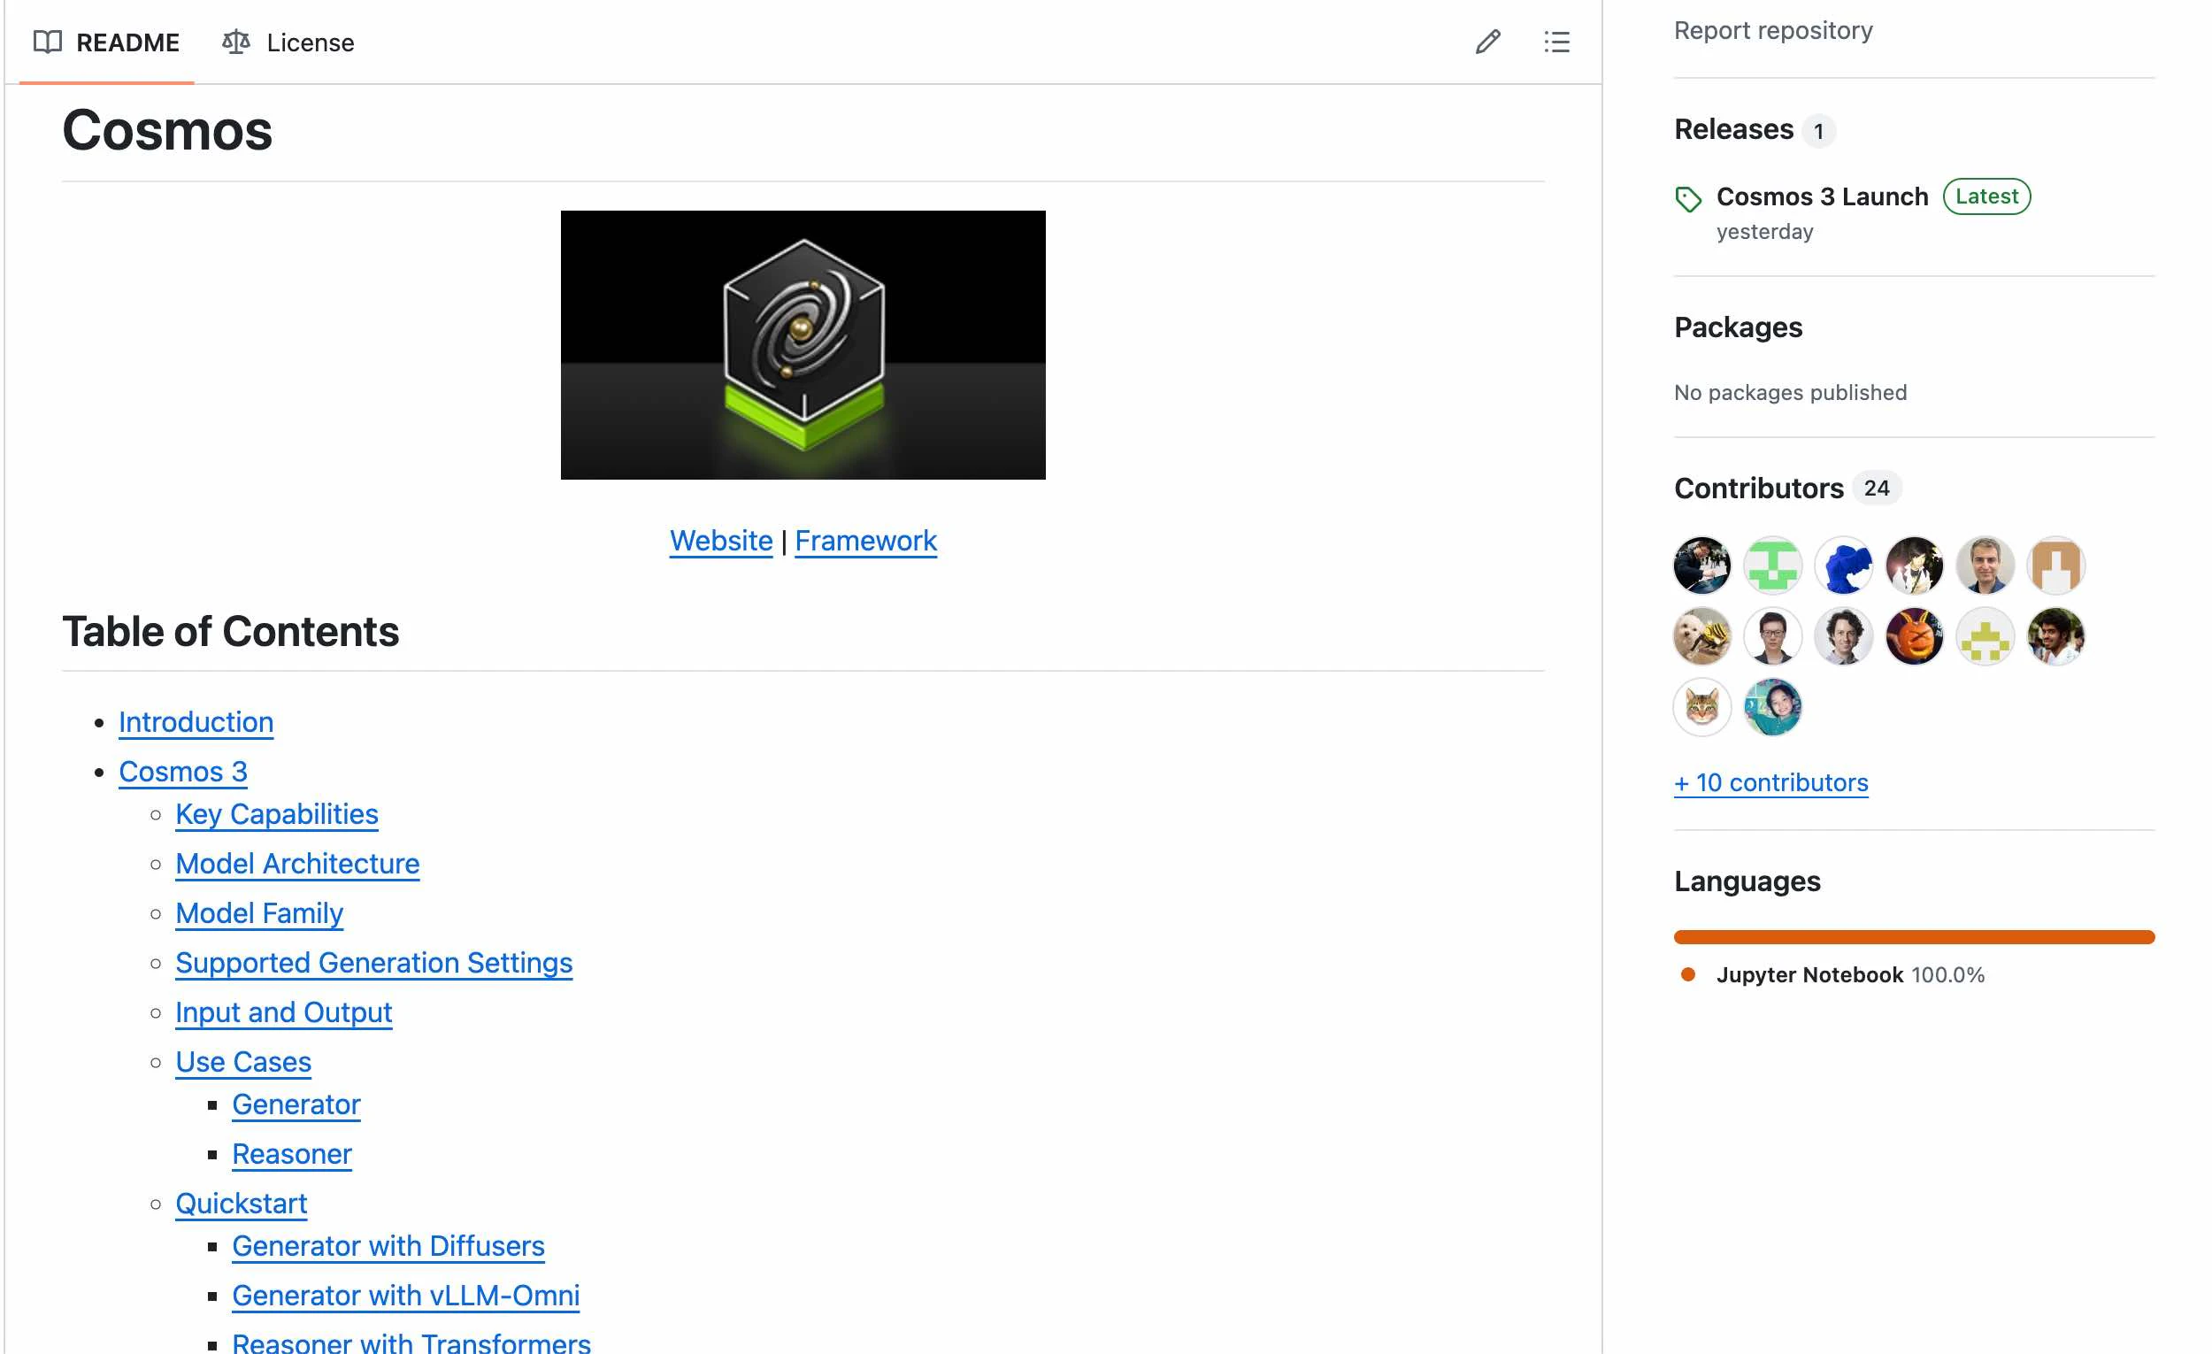Go to Model Architecture section
2212x1354 pixels.
[x=297, y=863]
